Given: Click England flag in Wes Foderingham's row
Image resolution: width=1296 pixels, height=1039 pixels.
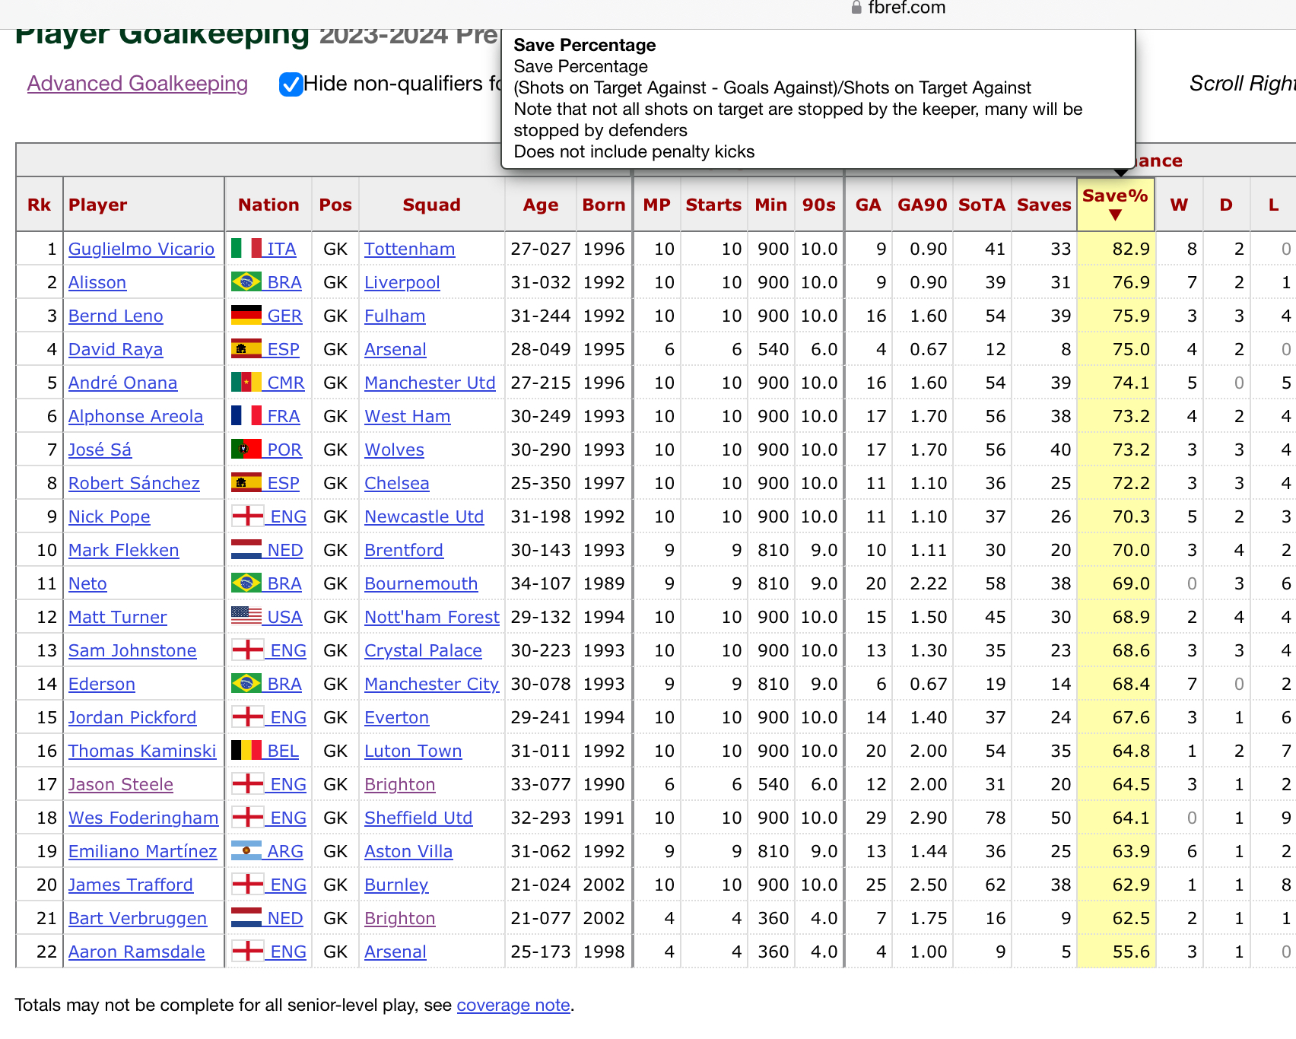Looking at the screenshot, I should pyautogui.click(x=248, y=817).
